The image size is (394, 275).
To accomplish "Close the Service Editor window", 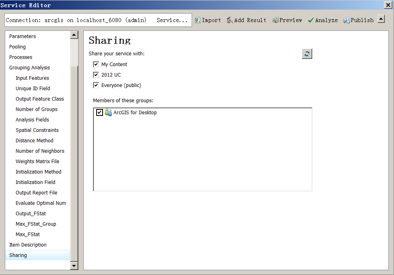I will click(388, 5).
